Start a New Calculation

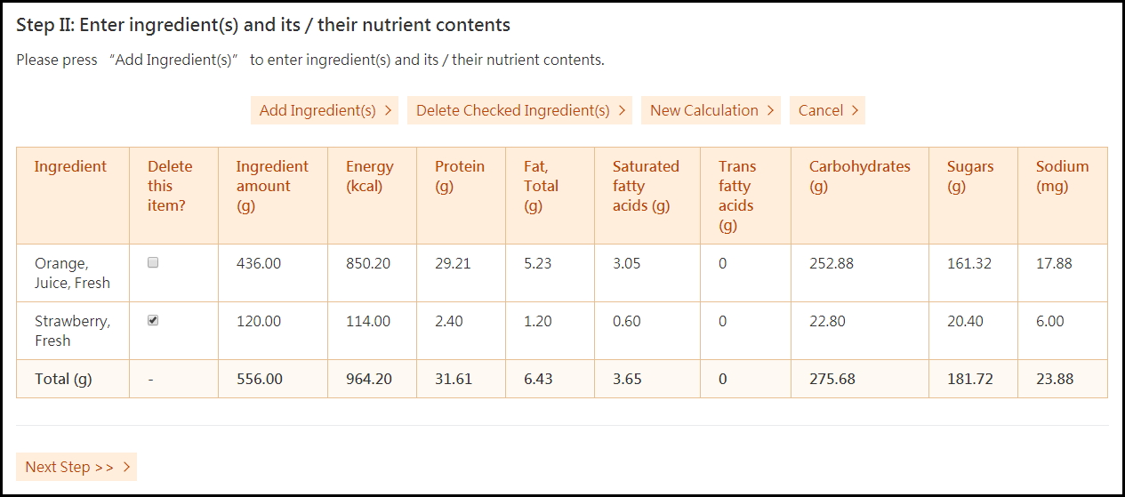[x=711, y=110]
